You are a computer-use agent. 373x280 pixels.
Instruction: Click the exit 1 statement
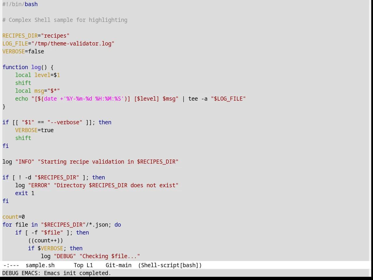coord(25,193)
